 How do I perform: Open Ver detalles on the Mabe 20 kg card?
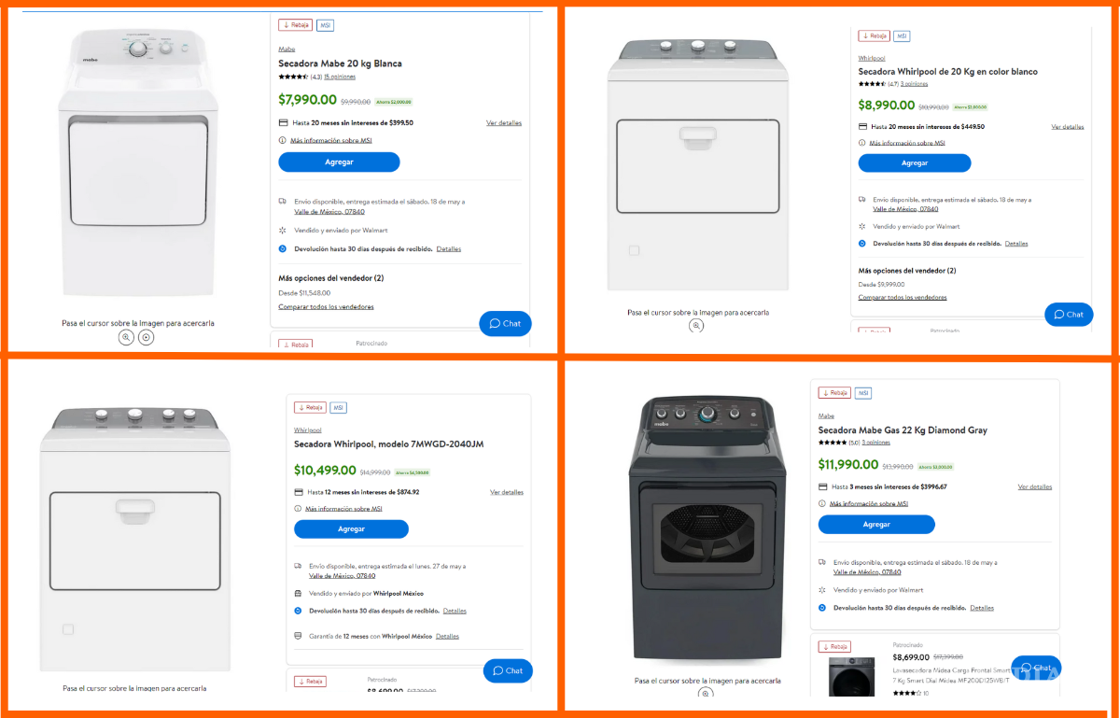click(x=504, y=122)
